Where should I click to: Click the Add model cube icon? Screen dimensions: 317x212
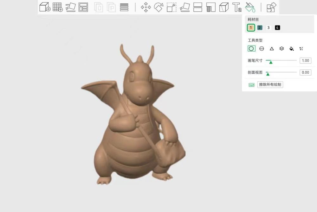click(x=45, y=7)
